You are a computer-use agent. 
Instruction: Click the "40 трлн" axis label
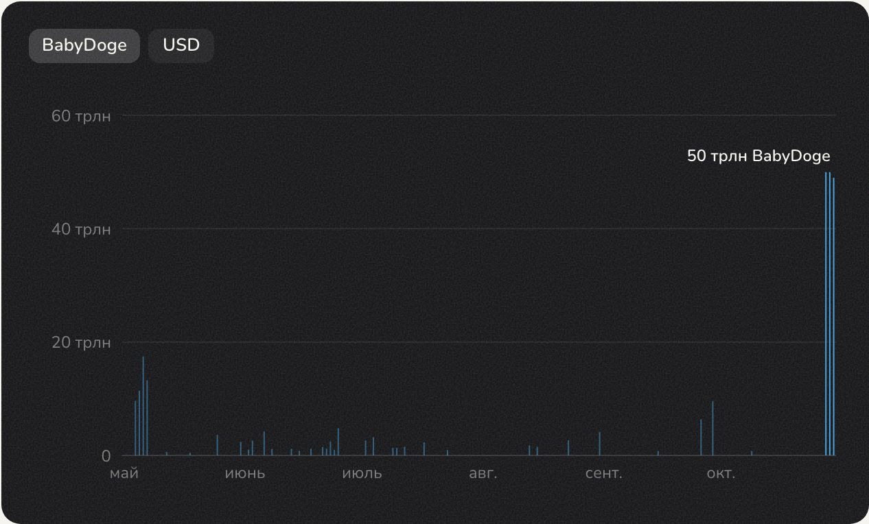coord(81,229)
